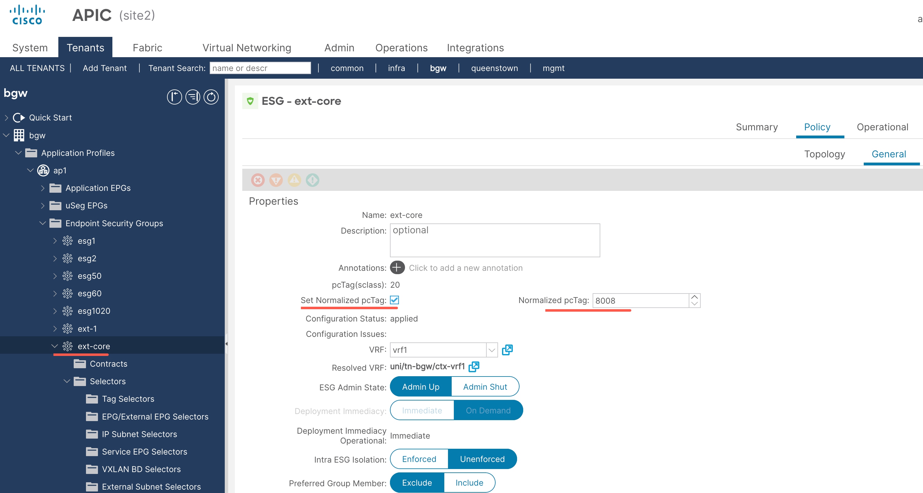923x493 pixels.
Task: Open VRF vrf1 in new window icon
Action: click(507, 349)
